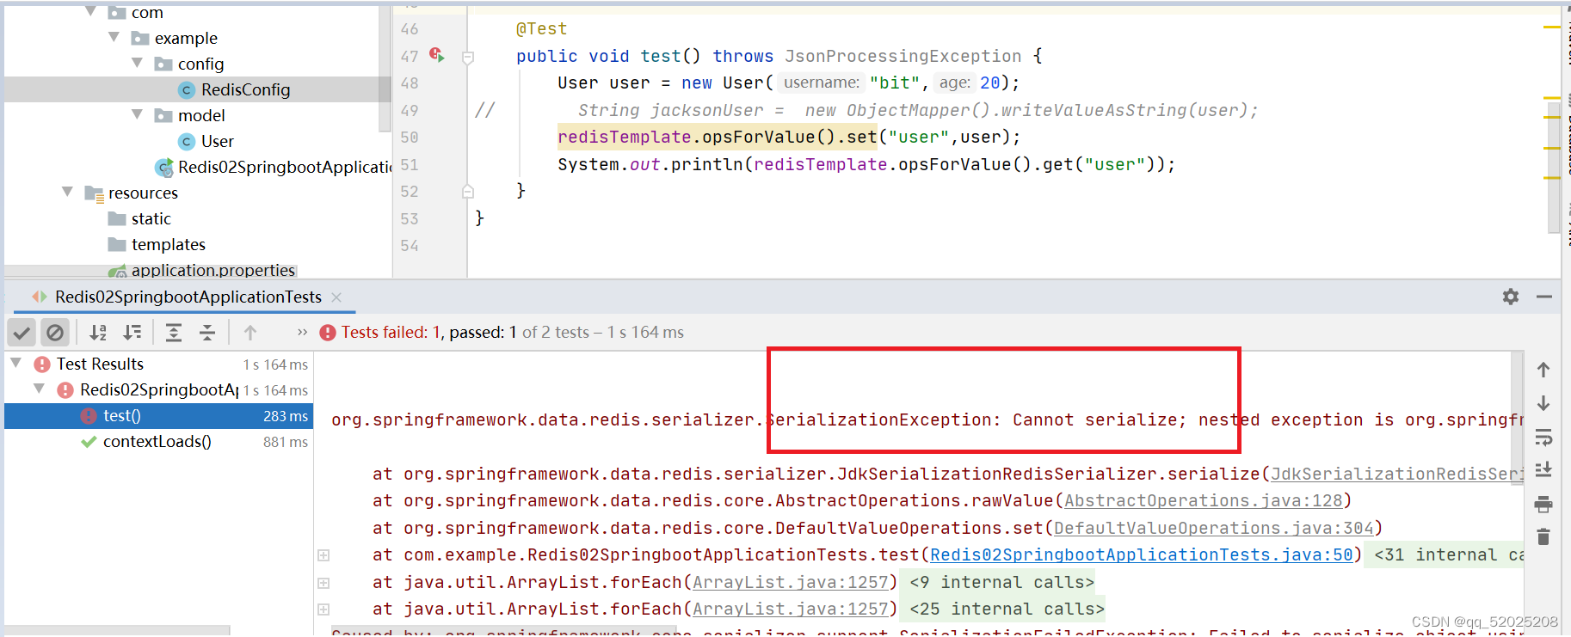The height and width of the screenshot is (637, 1571).
Task: Open JdkSerializationRedisSerializer source link
Action: [1397, 474]
